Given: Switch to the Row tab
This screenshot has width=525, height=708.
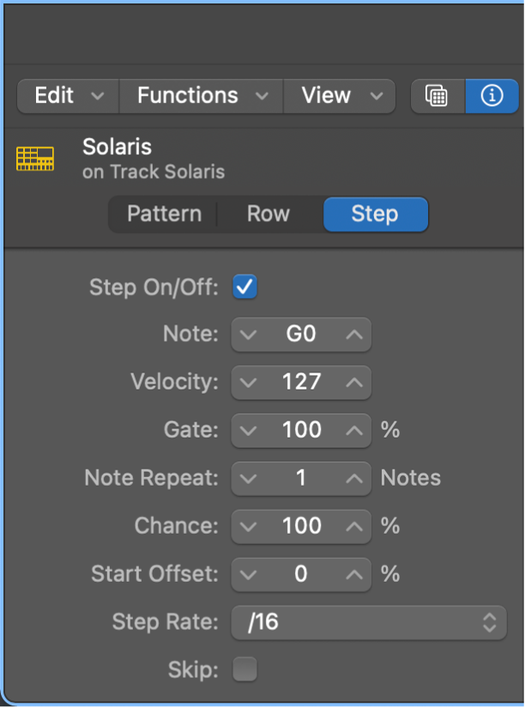Looking at the screenshot, I should coord(269,214).
